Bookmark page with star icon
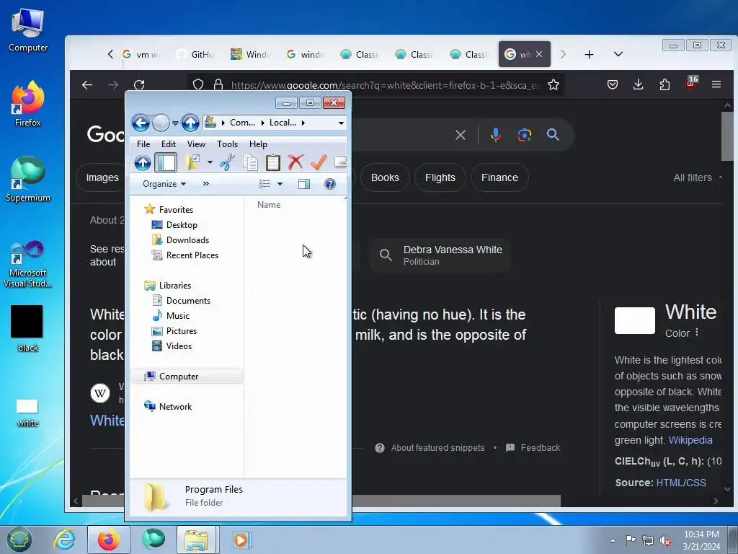 pyautogui.click(x=553, y=85)
